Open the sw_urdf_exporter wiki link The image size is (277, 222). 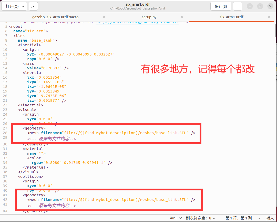pos(138,22)
